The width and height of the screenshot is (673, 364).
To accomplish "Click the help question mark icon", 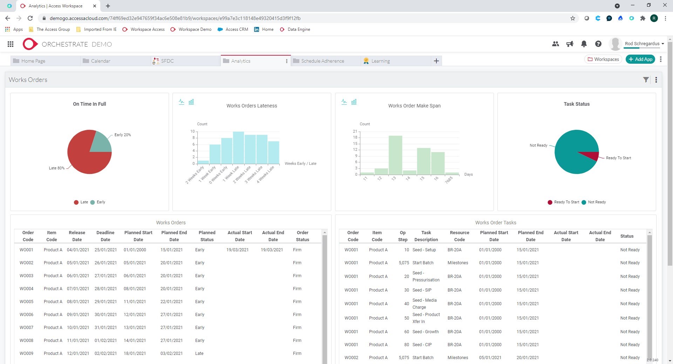I will pos(598,44).
